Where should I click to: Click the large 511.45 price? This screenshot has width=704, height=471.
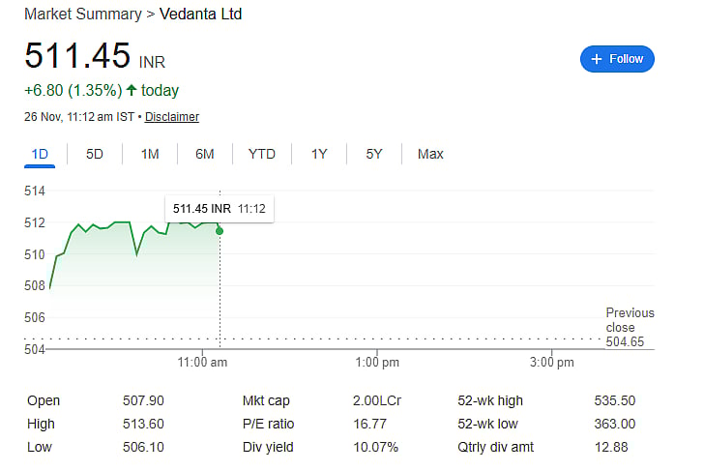click(77, 55)
